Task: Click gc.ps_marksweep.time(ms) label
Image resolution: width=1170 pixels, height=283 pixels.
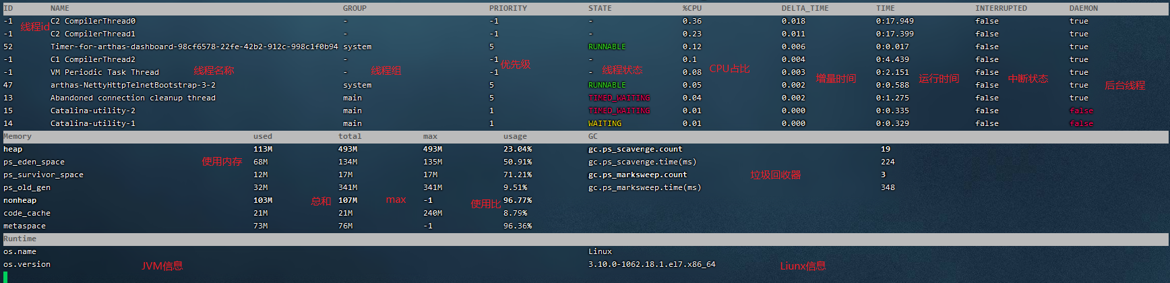Action: (x=644, y=187)
